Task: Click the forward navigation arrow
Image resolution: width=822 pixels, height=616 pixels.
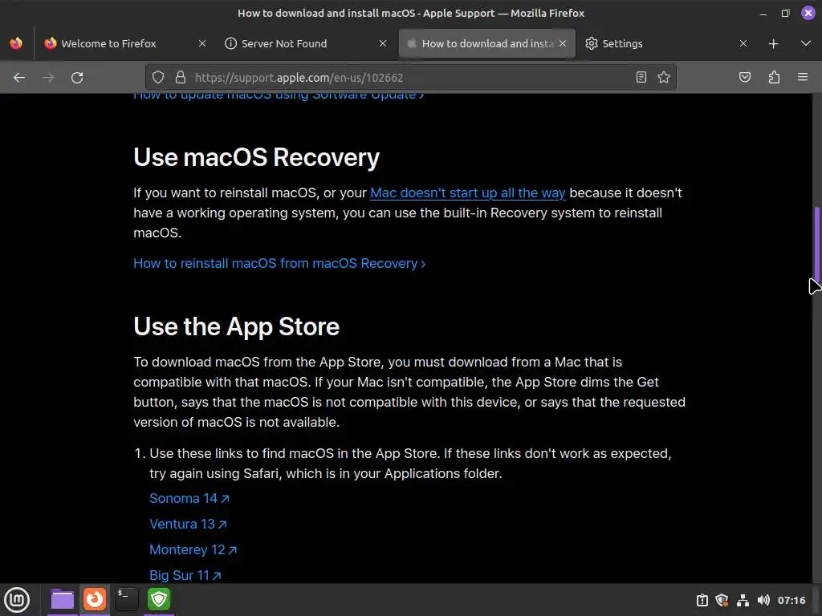Action: point(48,78)
